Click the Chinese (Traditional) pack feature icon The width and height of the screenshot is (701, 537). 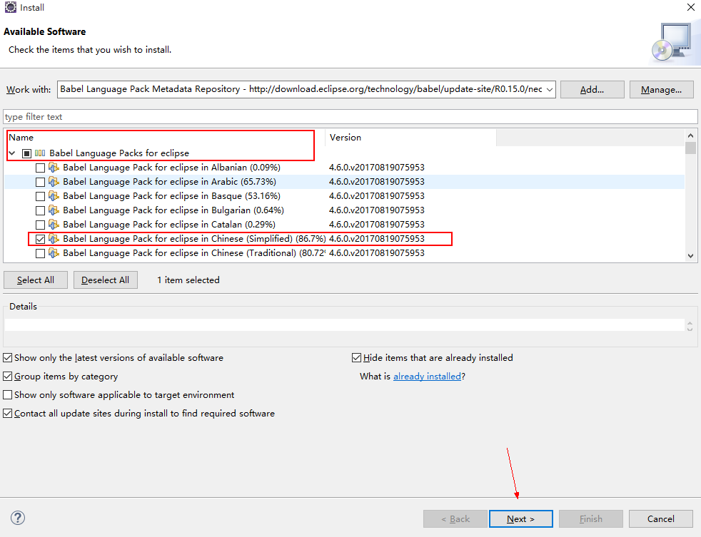(x=54, y=253)
